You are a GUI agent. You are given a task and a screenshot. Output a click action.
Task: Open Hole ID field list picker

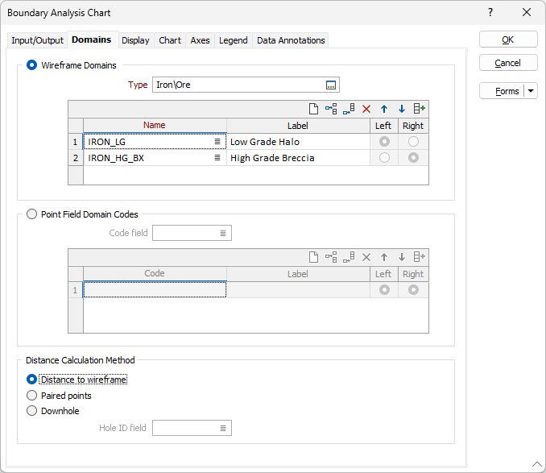223,429
